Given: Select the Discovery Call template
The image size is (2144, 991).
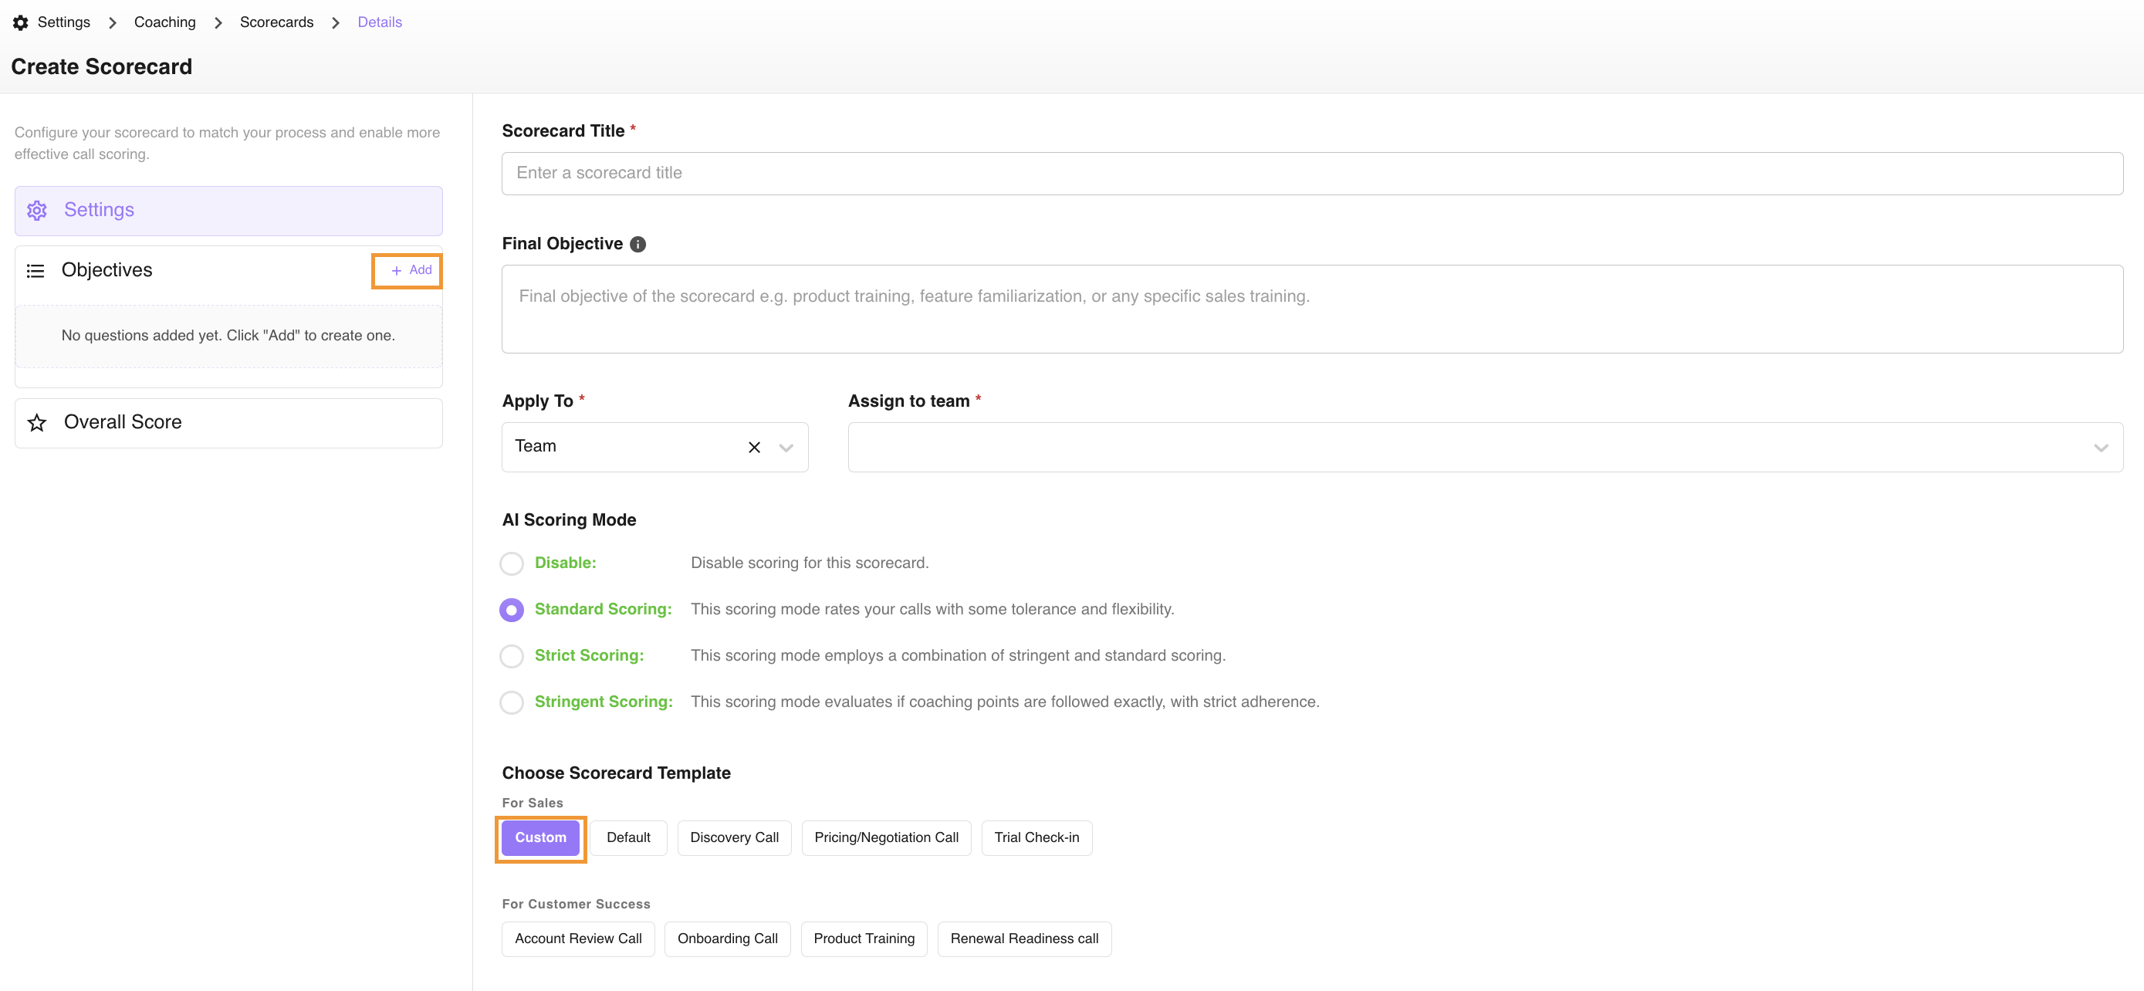Looking at the screenshot, I should [733, 838].
